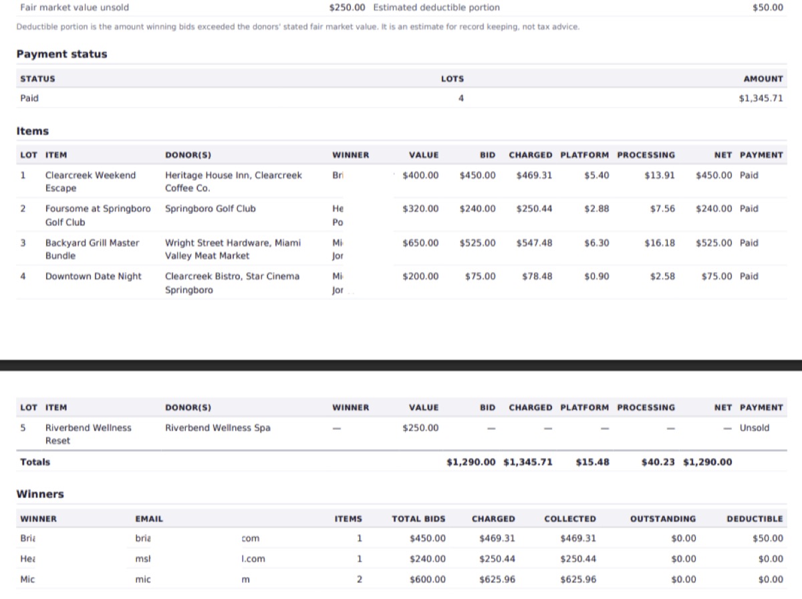This screenshot has width=802, height=599.
Task: Click the $5.40 platform fee
Action: (597, 175)
